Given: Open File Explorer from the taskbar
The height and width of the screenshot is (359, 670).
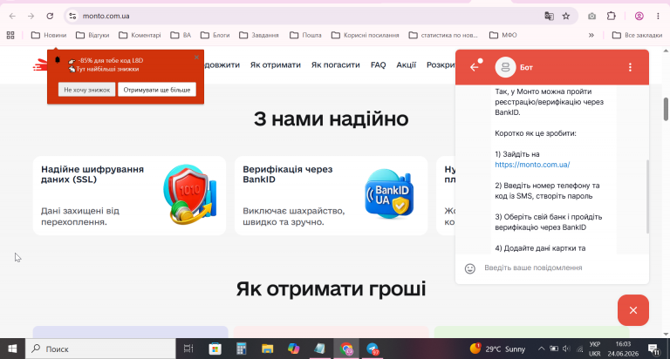Looking at the screenshot, I should (x=268, y=349).
